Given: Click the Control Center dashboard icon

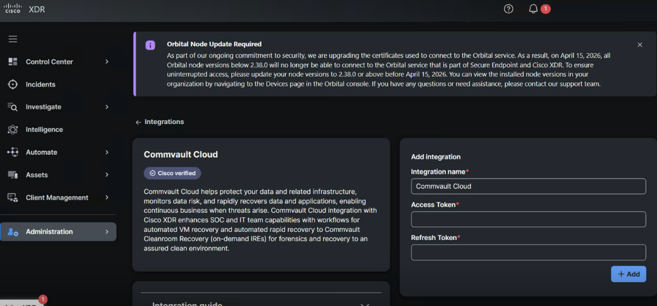Looking at the screenshot, I should pos(13,61).
